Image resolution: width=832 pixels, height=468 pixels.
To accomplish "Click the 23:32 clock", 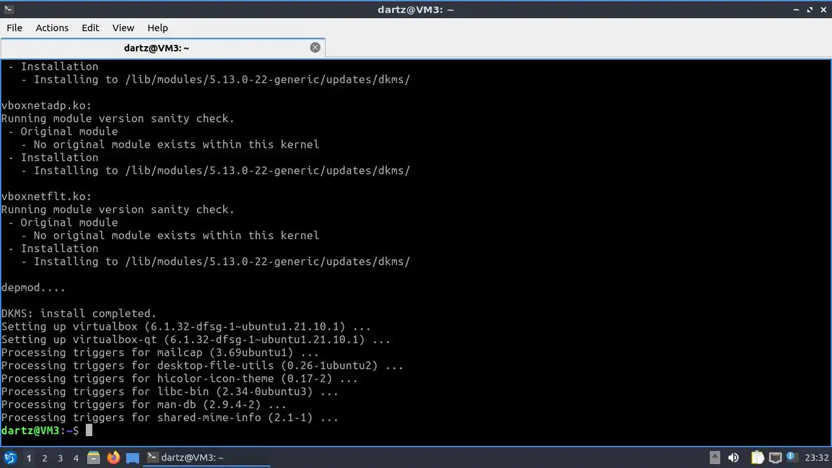I will click(x=816, y=458).
